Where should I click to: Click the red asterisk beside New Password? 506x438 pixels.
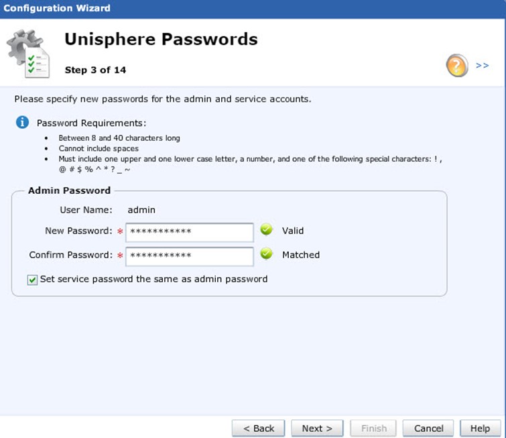point(120,231)
